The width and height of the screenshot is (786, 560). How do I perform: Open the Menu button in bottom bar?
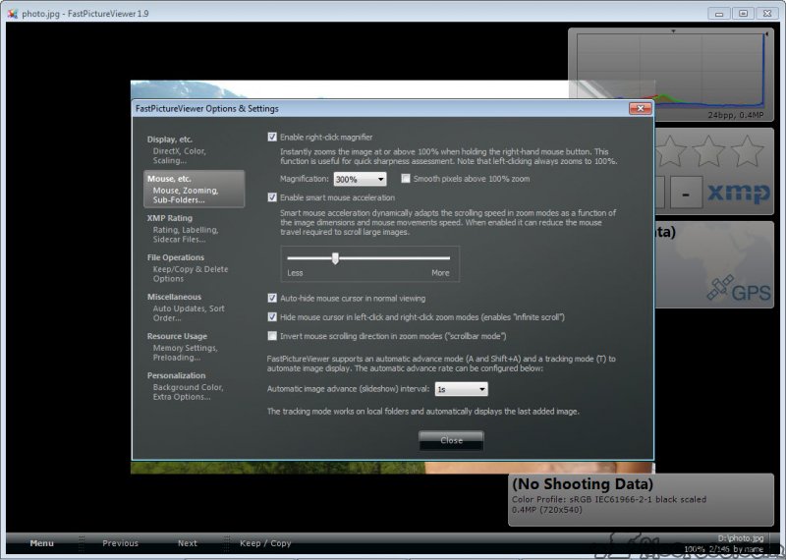tap(41, 543)
